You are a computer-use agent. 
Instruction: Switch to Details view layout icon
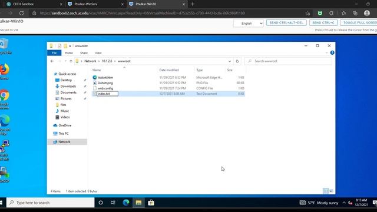pos(326,191)
